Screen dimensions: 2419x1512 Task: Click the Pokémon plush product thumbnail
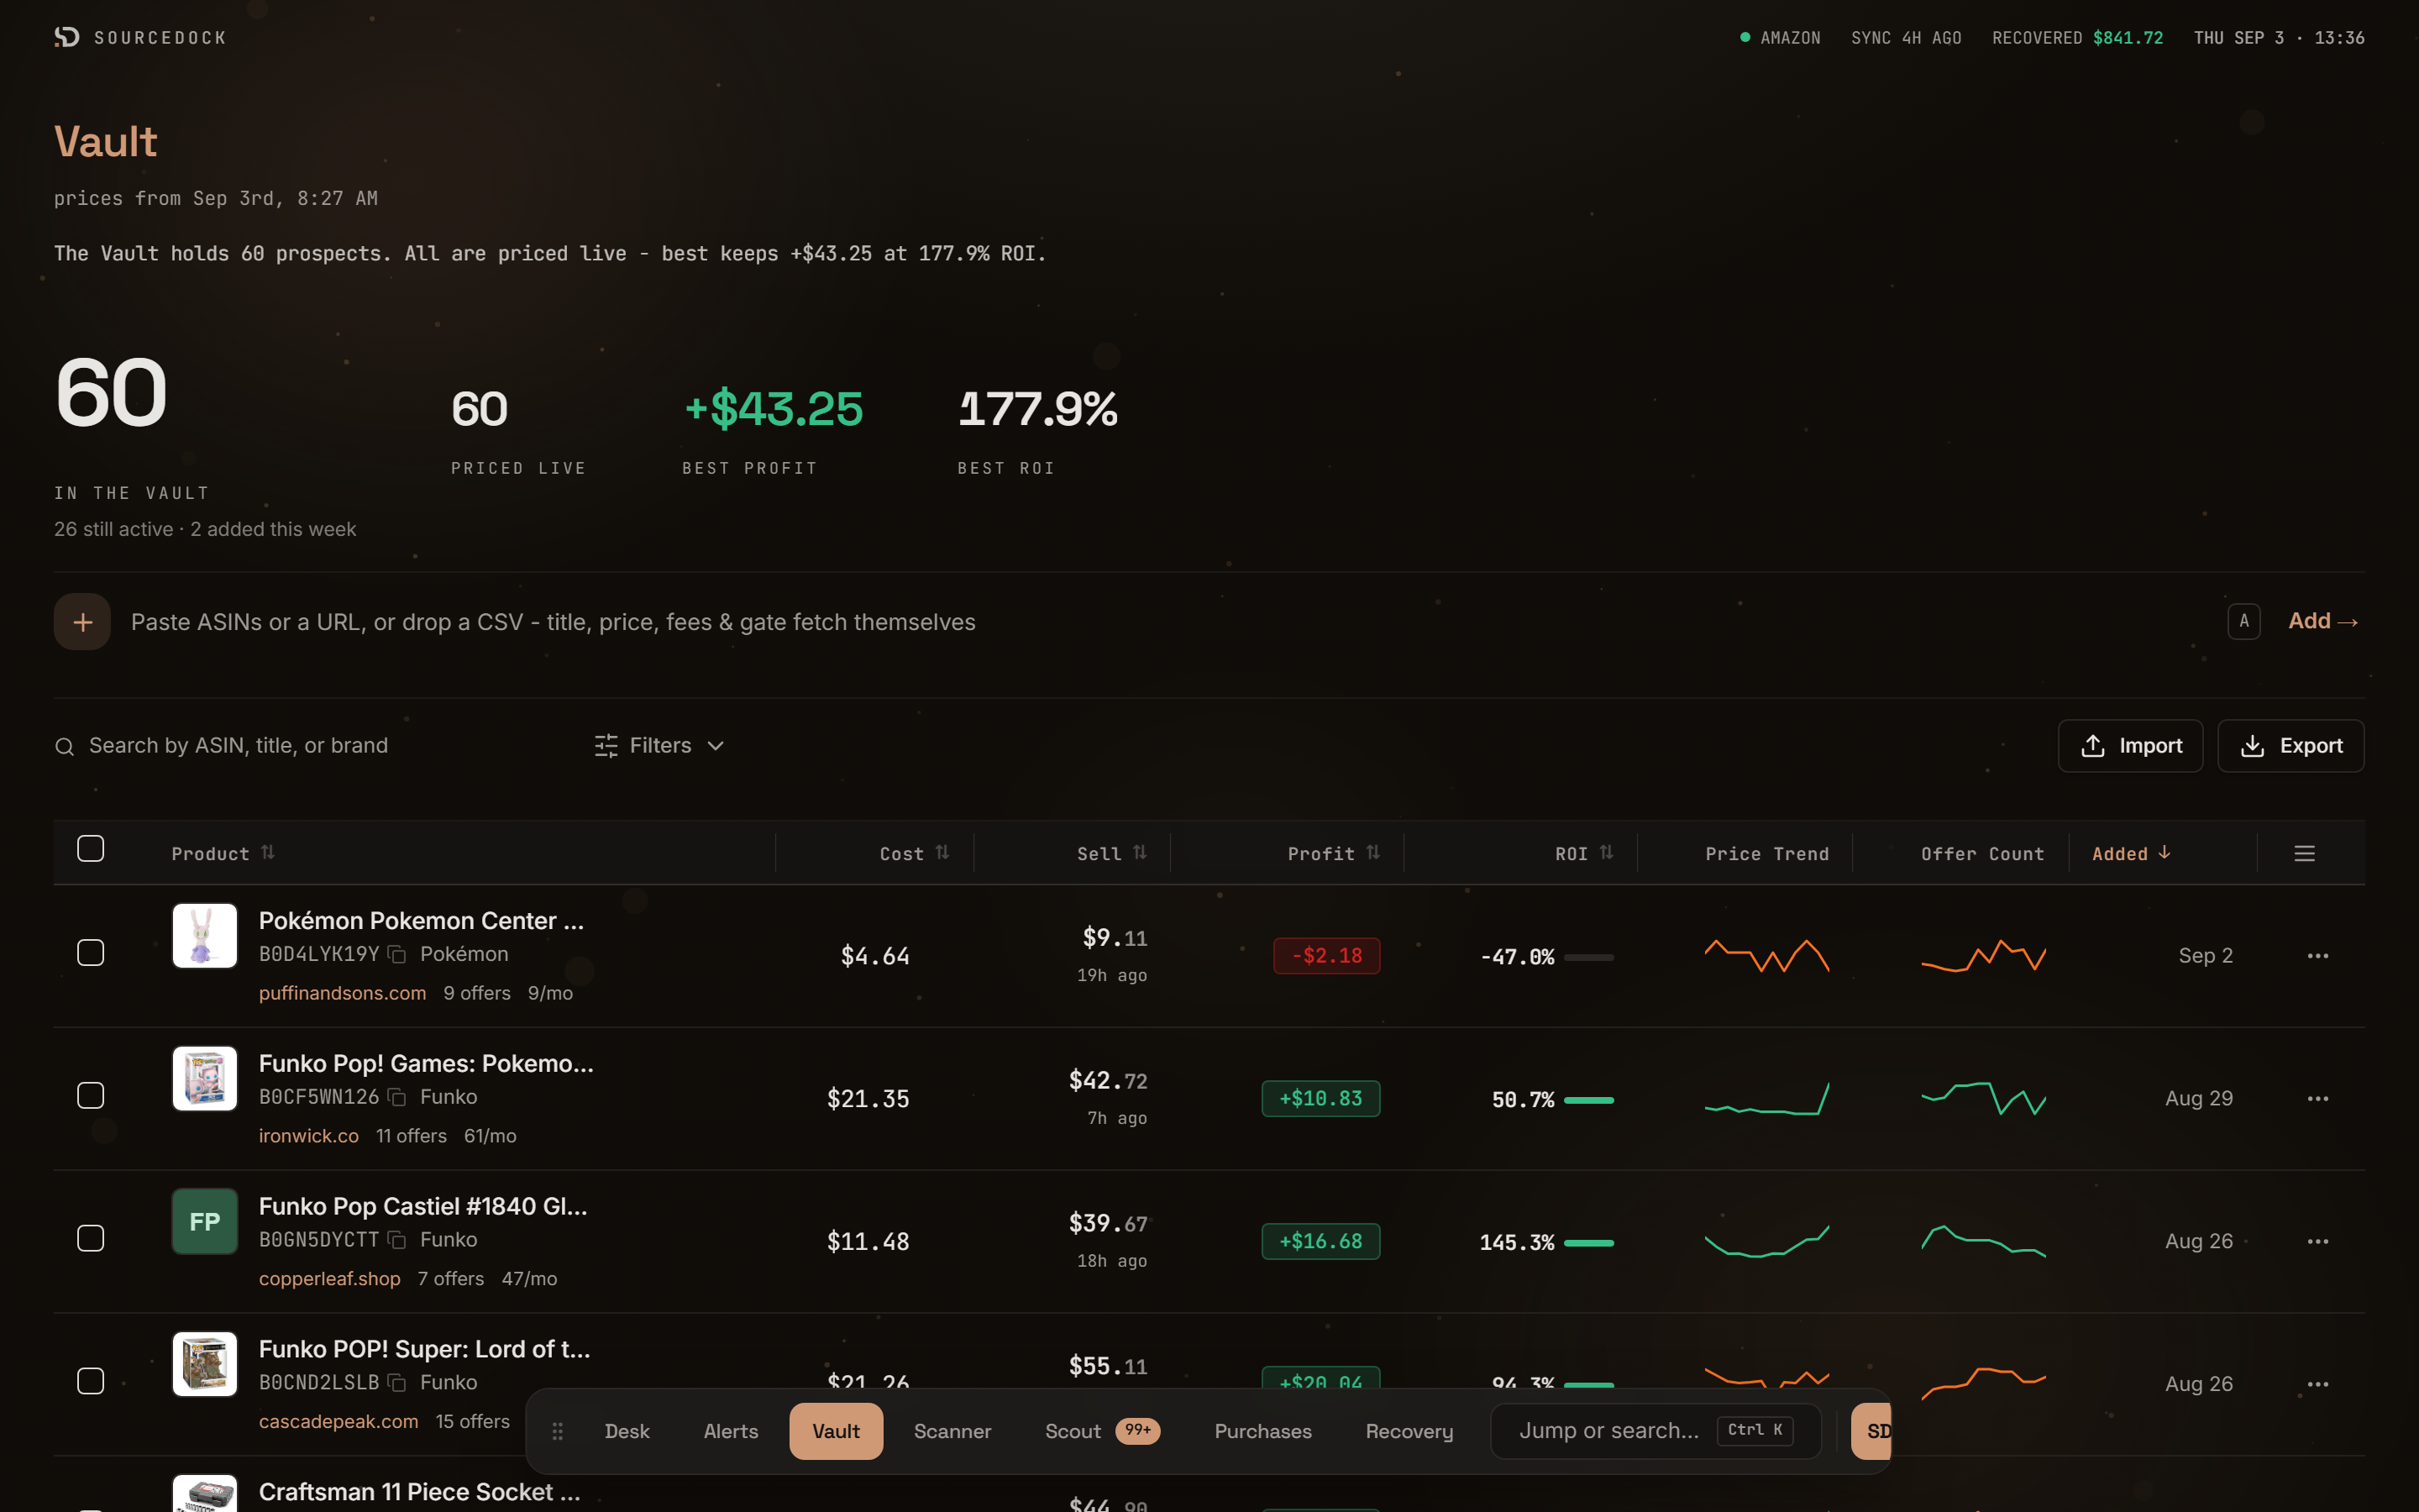click(x=205, y=936)
